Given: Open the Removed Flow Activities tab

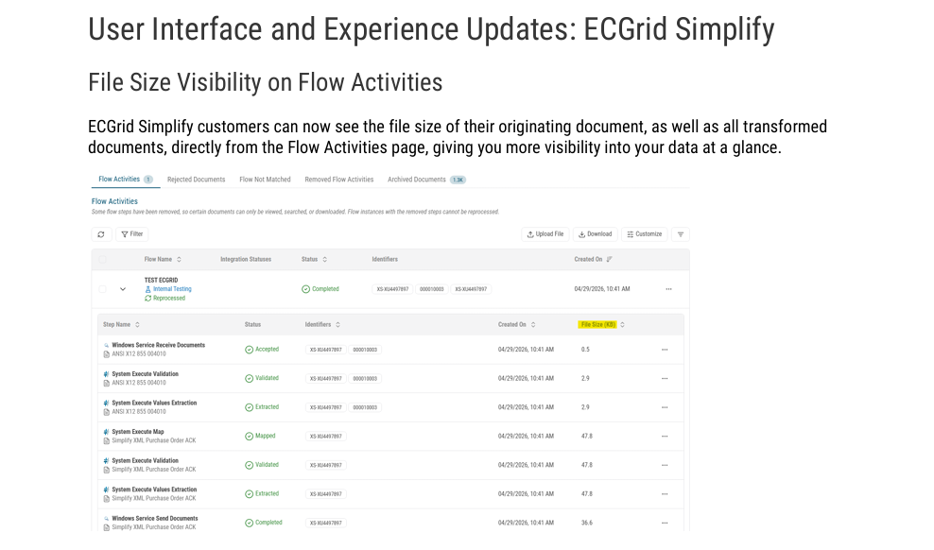Looking at the screenshot, I should 339,180.
